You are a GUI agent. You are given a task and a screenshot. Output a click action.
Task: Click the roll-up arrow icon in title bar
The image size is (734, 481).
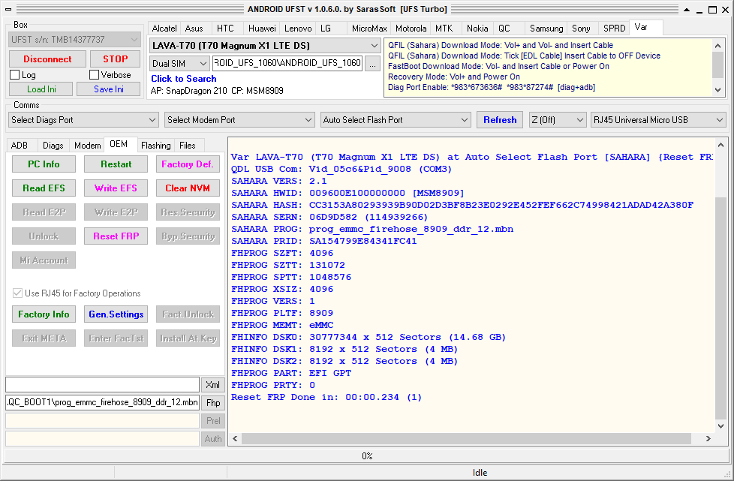pos(686,9)
